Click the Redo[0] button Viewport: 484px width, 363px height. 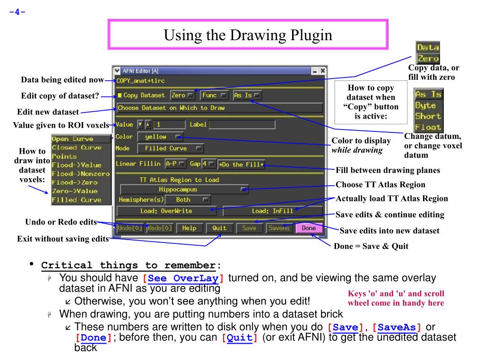(x=160, y=228)
